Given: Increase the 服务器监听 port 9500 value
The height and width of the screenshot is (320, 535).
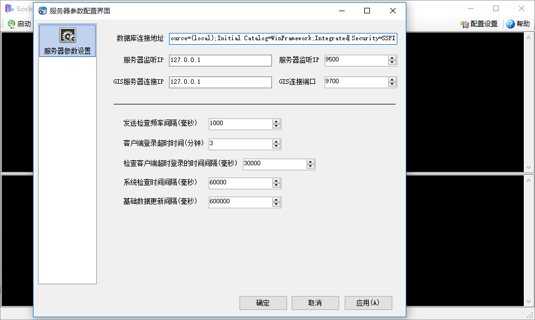Looking at the screenshot, I should pyautogui.click(x=392, y=58).
